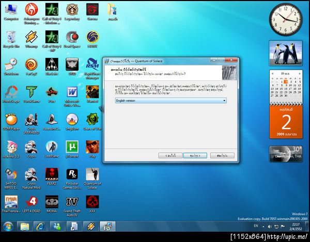310x242 pixels.
Task: Open the folder icon on desktop top row
Action: pos(113,12)
